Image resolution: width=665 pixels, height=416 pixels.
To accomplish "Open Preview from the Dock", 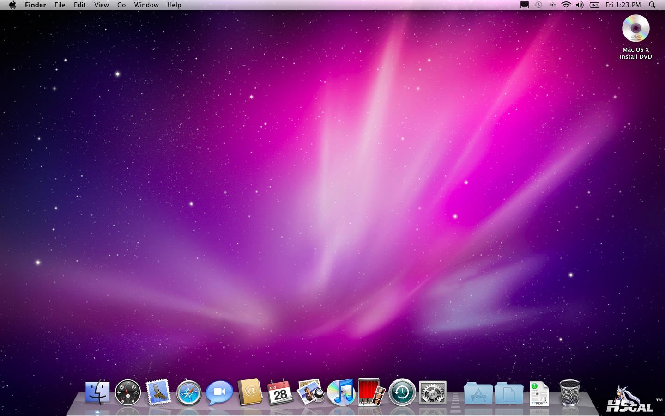I will click(x=311, y=392).
